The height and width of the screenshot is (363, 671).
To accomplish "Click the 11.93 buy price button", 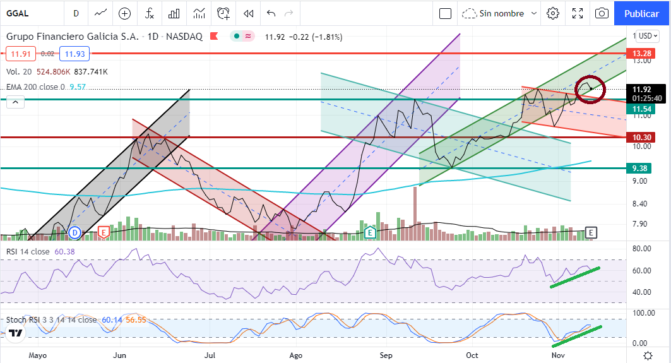I will point(72,54).
